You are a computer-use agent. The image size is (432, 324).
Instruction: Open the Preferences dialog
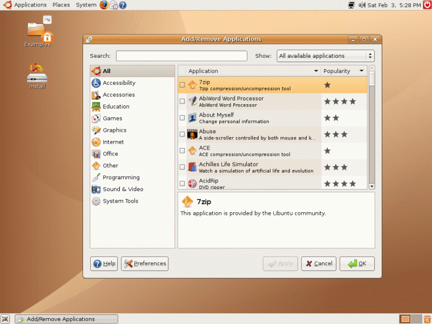point(145,264)
